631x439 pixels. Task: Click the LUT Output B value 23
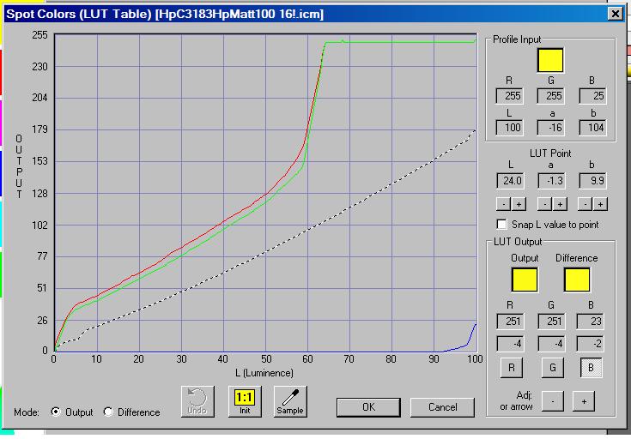click(591, 322)
